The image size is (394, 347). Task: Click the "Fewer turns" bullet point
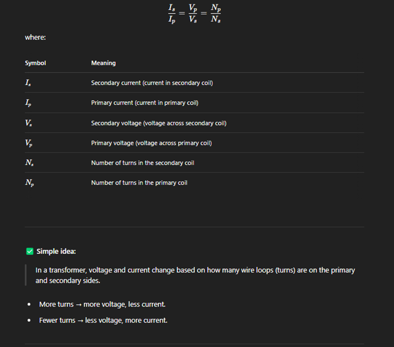point(103,320)
